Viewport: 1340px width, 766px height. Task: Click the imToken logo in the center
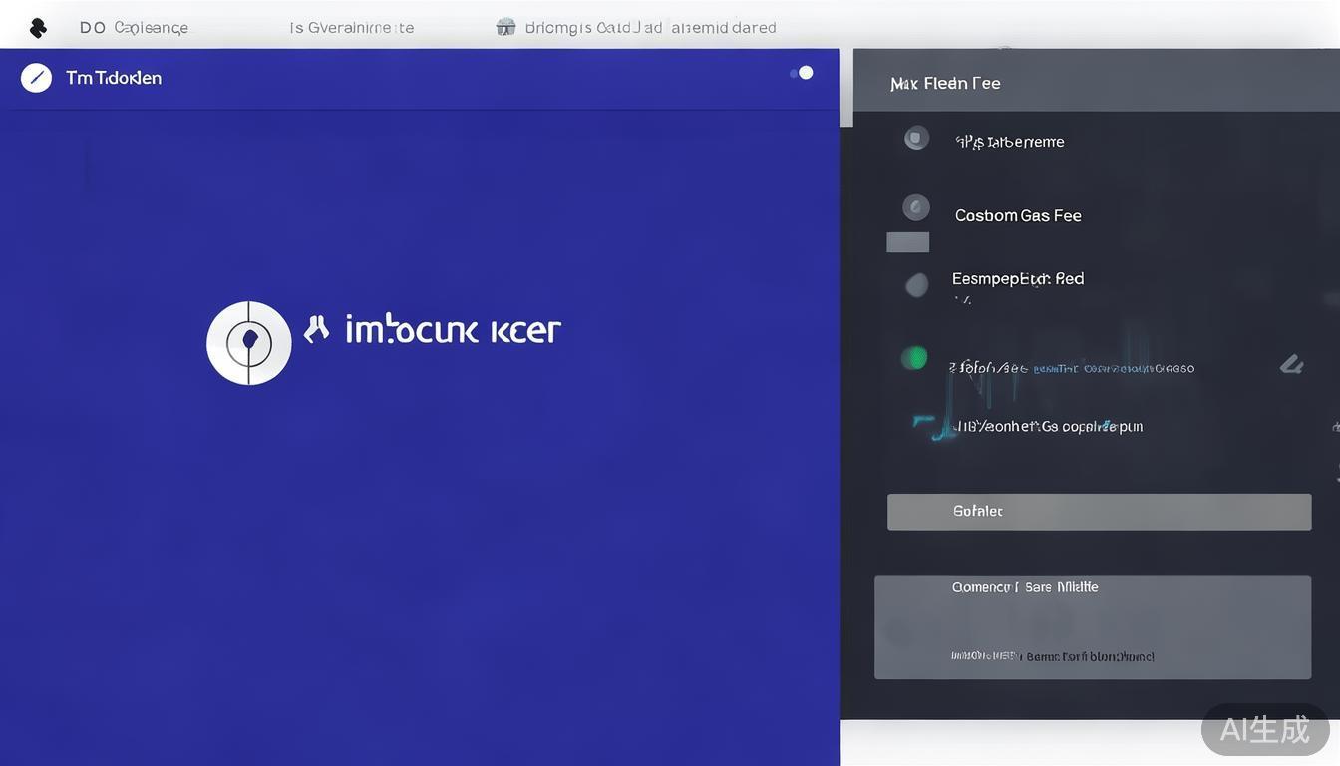[249, 342]
